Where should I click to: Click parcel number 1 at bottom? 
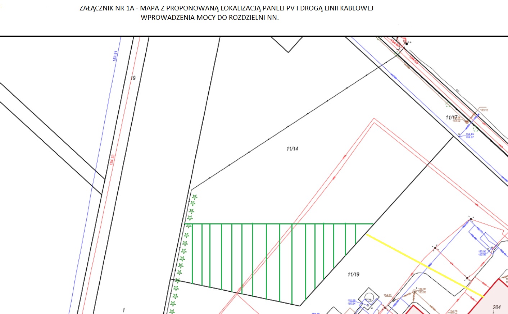(x=124, y=310)
